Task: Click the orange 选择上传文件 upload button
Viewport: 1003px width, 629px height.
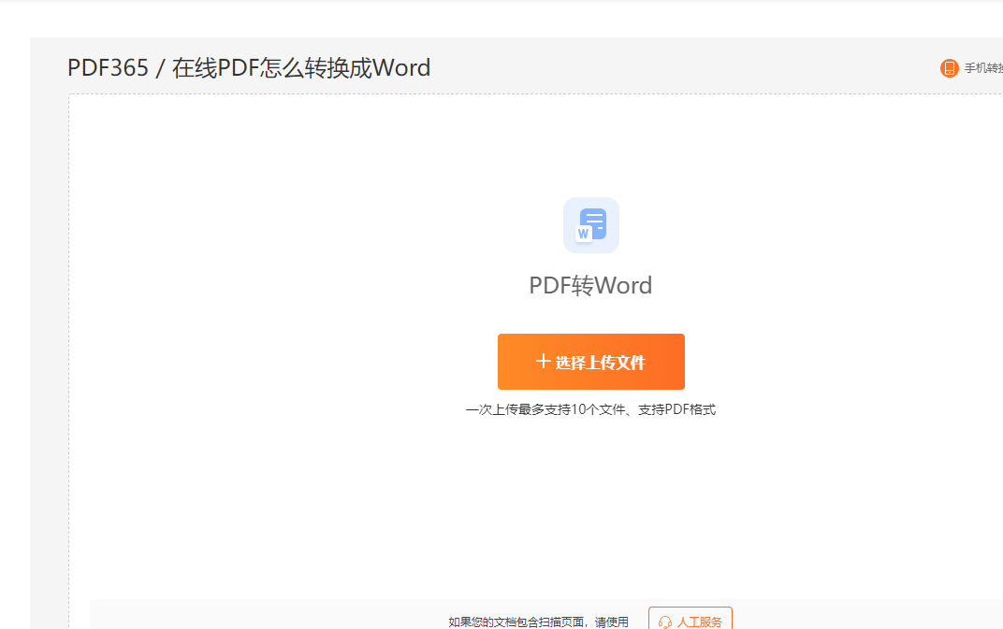Action: coord(591,362)
